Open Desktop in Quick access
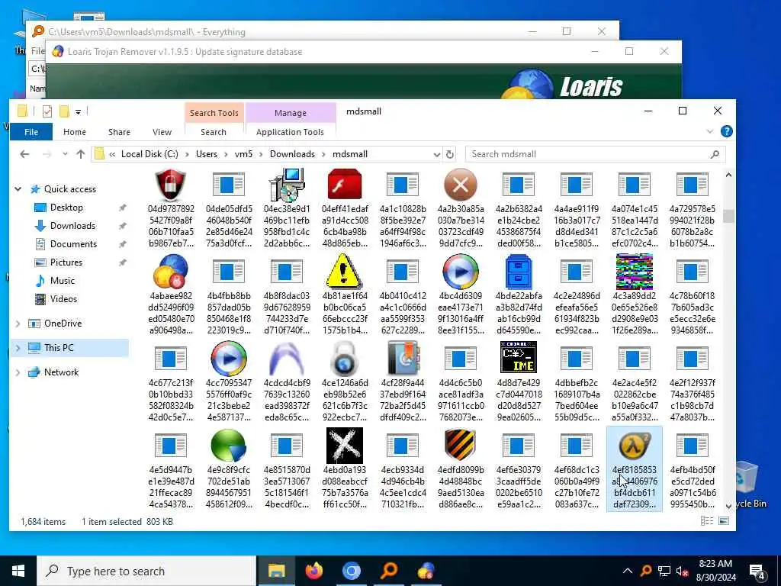The image size is (781, 586). coord(66,208)
